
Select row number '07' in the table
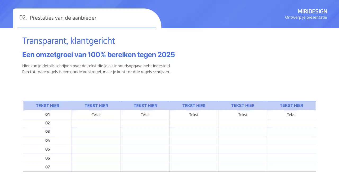point(47,167)
